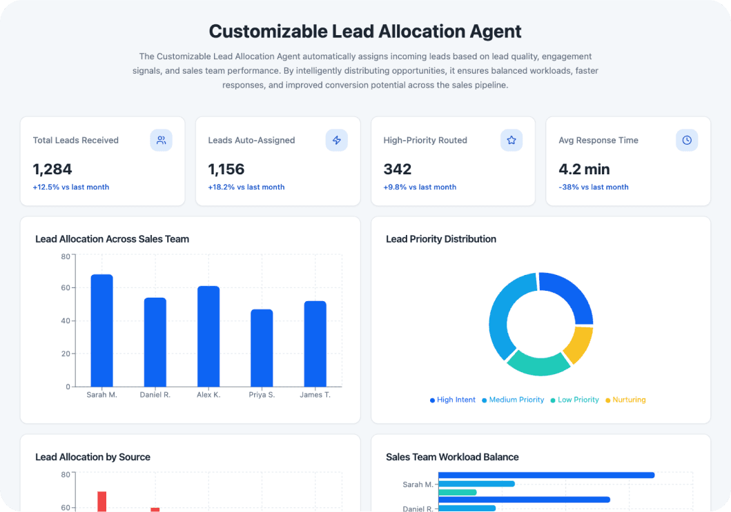
Task: Click the High Intent legend dot
Action: click(431, 400)
